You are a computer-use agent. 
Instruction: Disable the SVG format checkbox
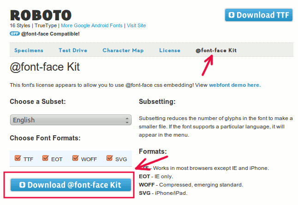[x=109, y=158]
